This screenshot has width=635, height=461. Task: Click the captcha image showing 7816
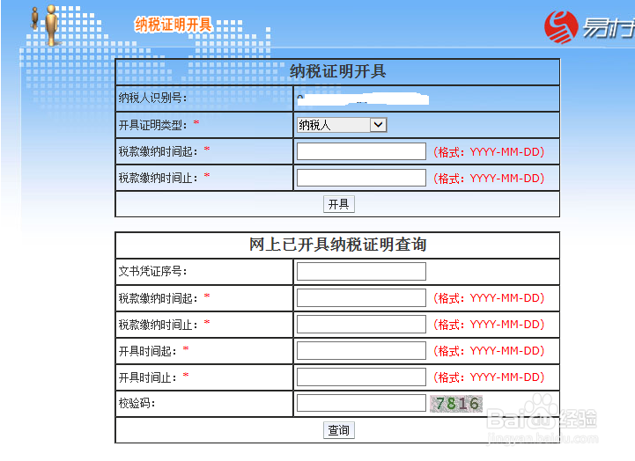point(456,403)
